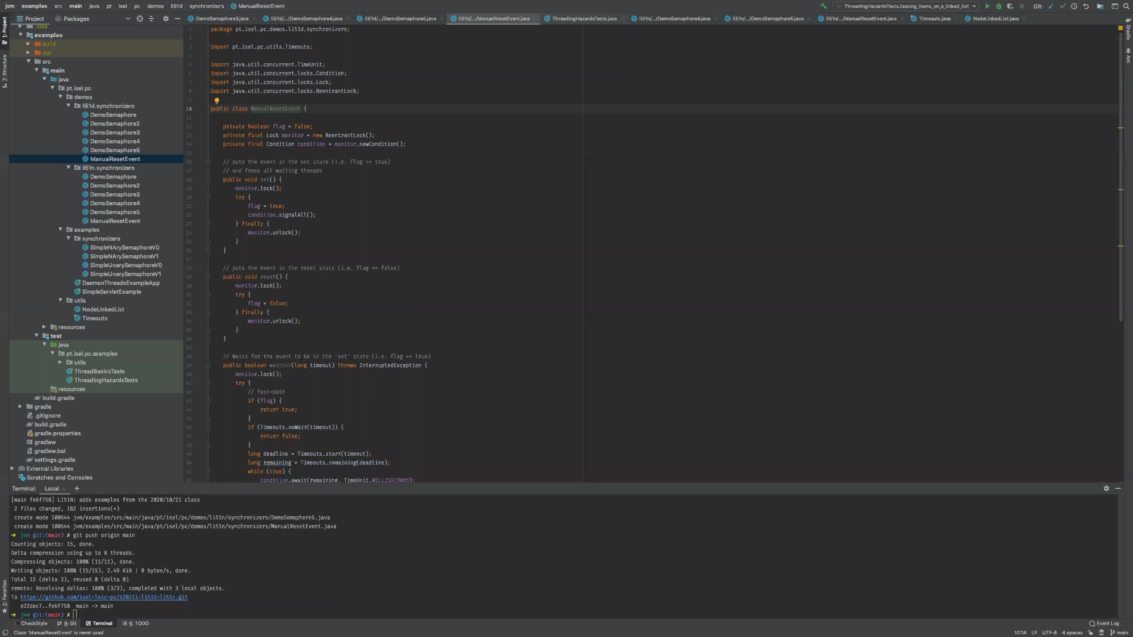Collapse all in Project panel
Viewport: 1133px width, 637px height.
(x=151, y=19)
